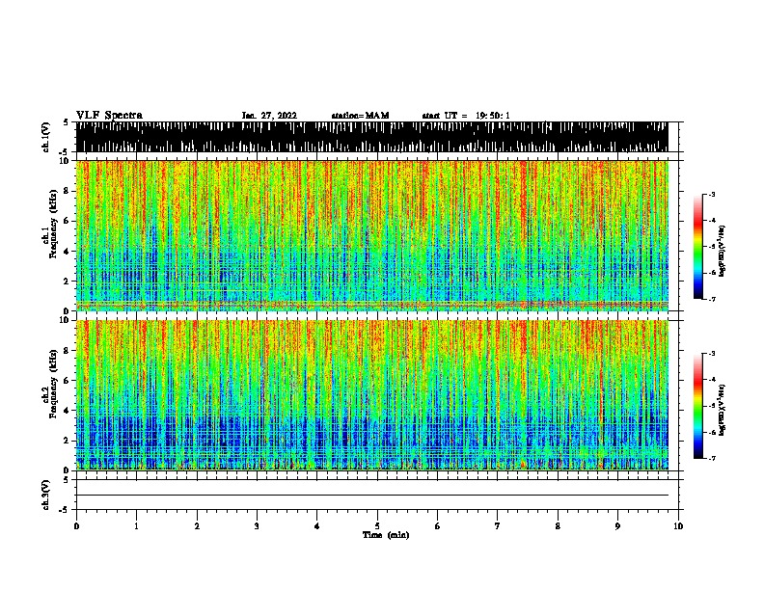This screenshot has height=590, width=764.
Task: Click time axis tick label "2"
Action: tap(197, 526)
